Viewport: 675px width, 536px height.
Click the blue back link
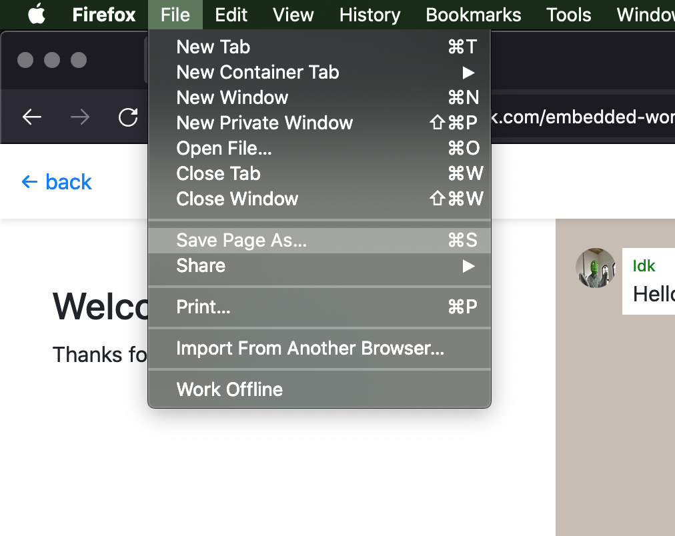57,182
